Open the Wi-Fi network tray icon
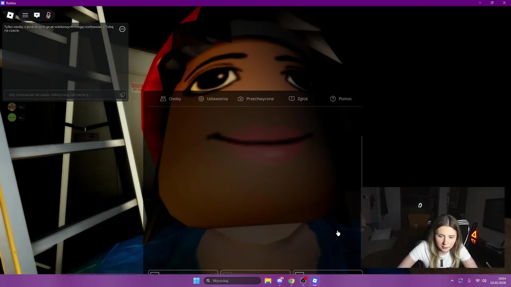Screen dimensions: 511x287 coord(477,281)
